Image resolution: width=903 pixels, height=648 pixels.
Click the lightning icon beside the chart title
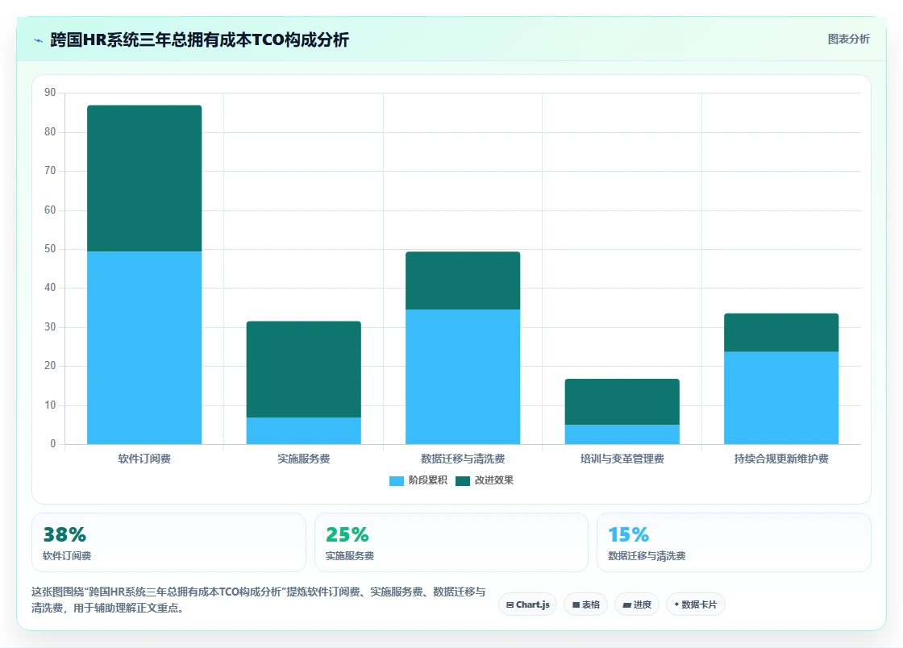(x=39, y=40)
